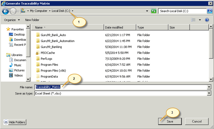214x129 pixels.
Task: Expand dropdown arrow before My Computer
Action: point(28,11)
